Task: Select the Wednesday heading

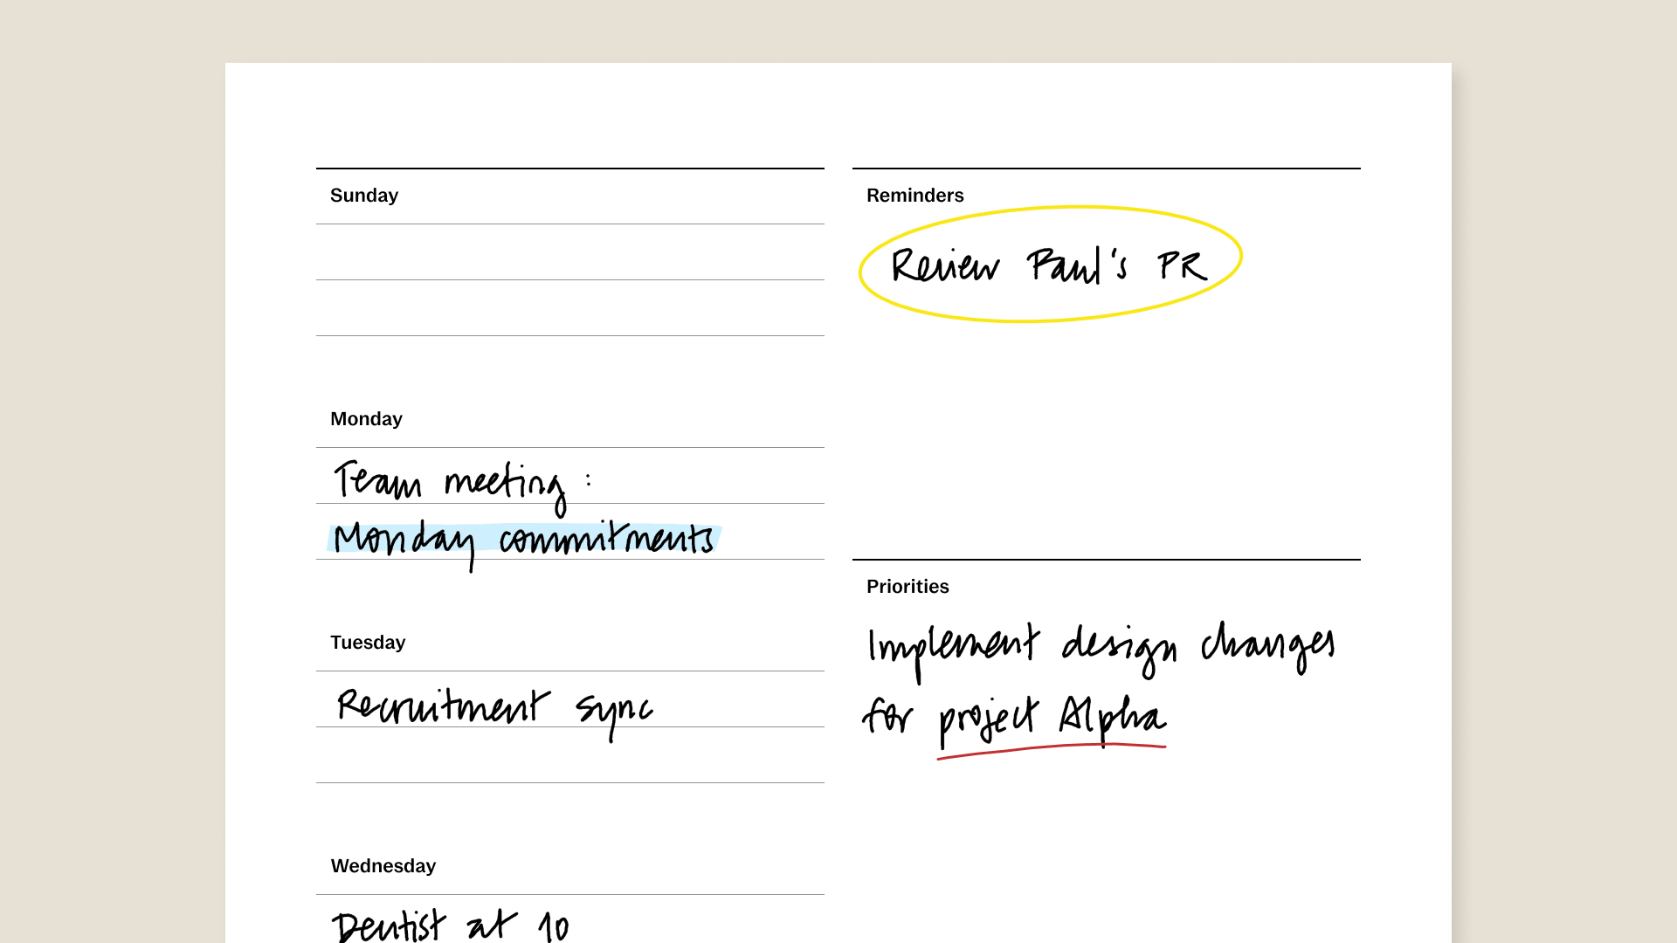Action: tap(383, 866)
